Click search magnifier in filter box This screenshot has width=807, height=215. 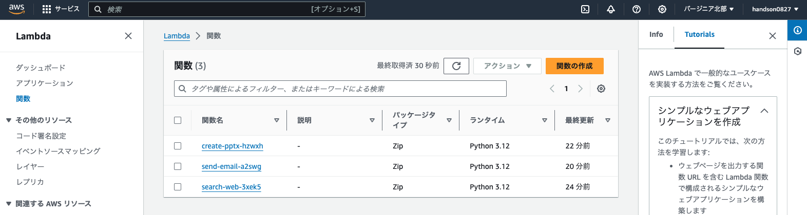(182, 89)
